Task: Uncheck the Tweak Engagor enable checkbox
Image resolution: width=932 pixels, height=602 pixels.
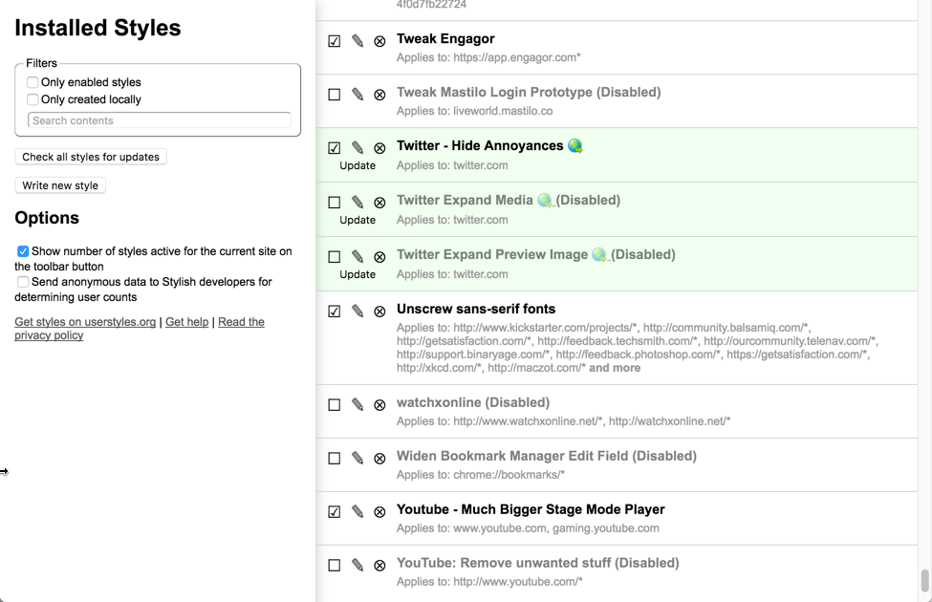Action: (334, 40)
